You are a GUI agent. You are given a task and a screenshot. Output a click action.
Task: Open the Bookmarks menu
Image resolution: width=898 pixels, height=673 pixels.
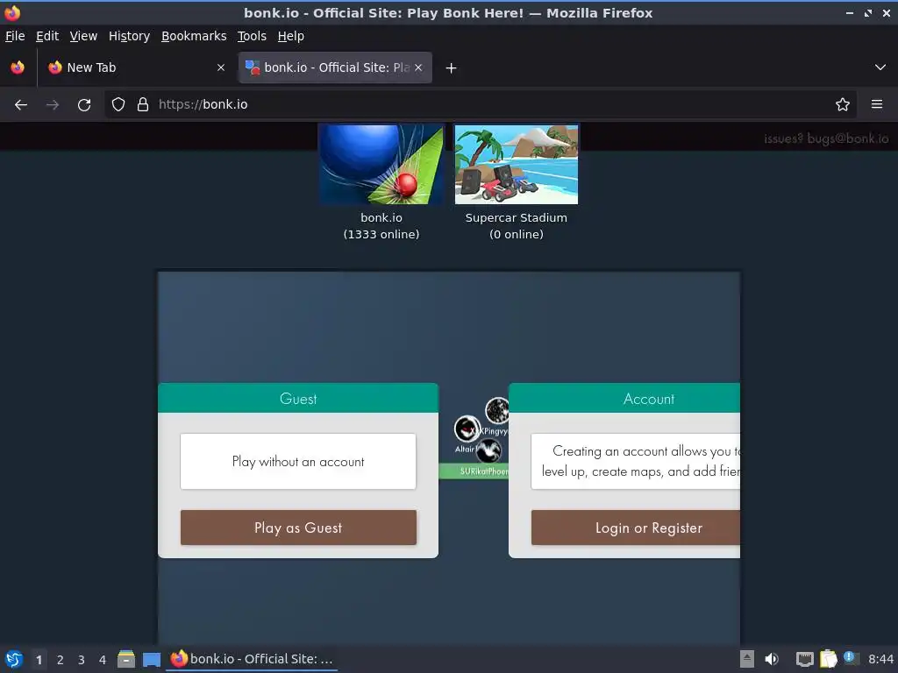[x=194, y=36]
